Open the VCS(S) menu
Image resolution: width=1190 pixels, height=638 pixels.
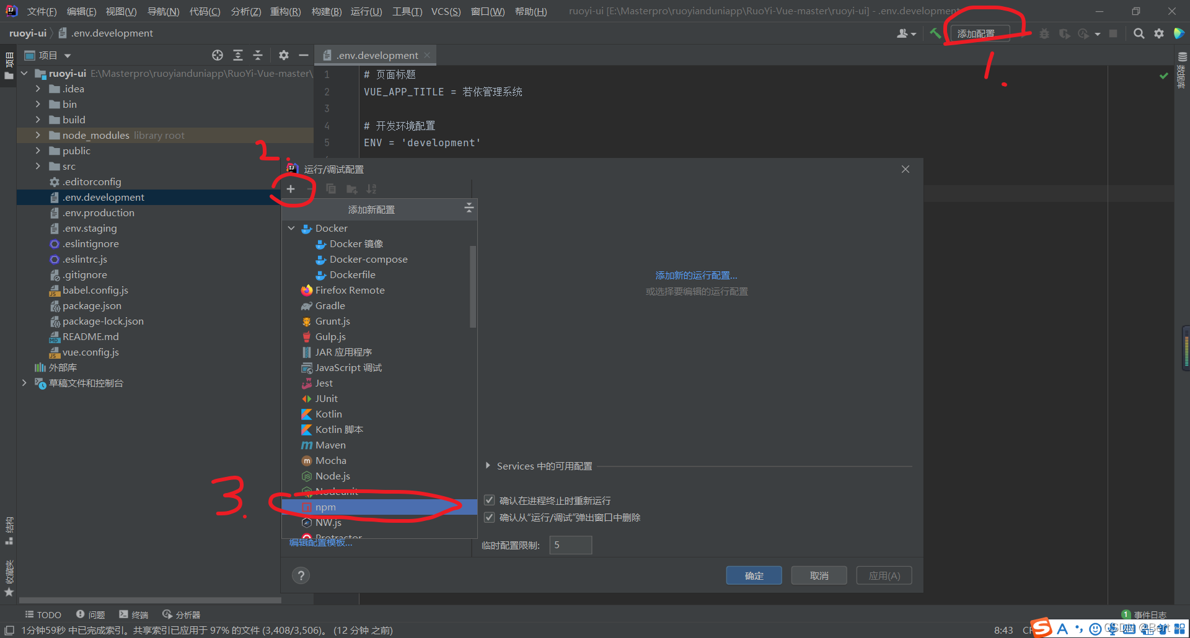point(446,11)
